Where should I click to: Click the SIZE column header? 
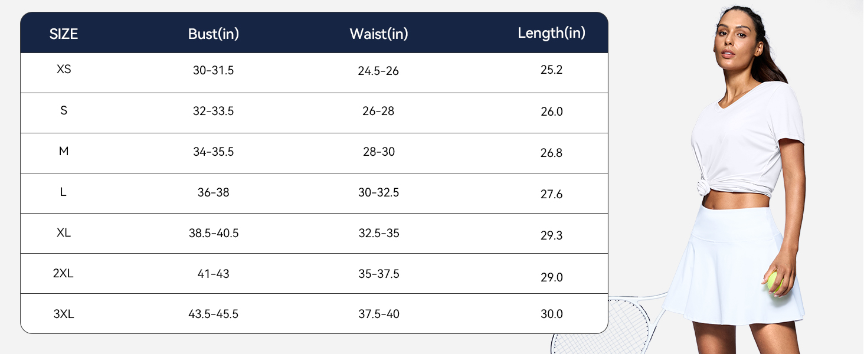[64, 34]
